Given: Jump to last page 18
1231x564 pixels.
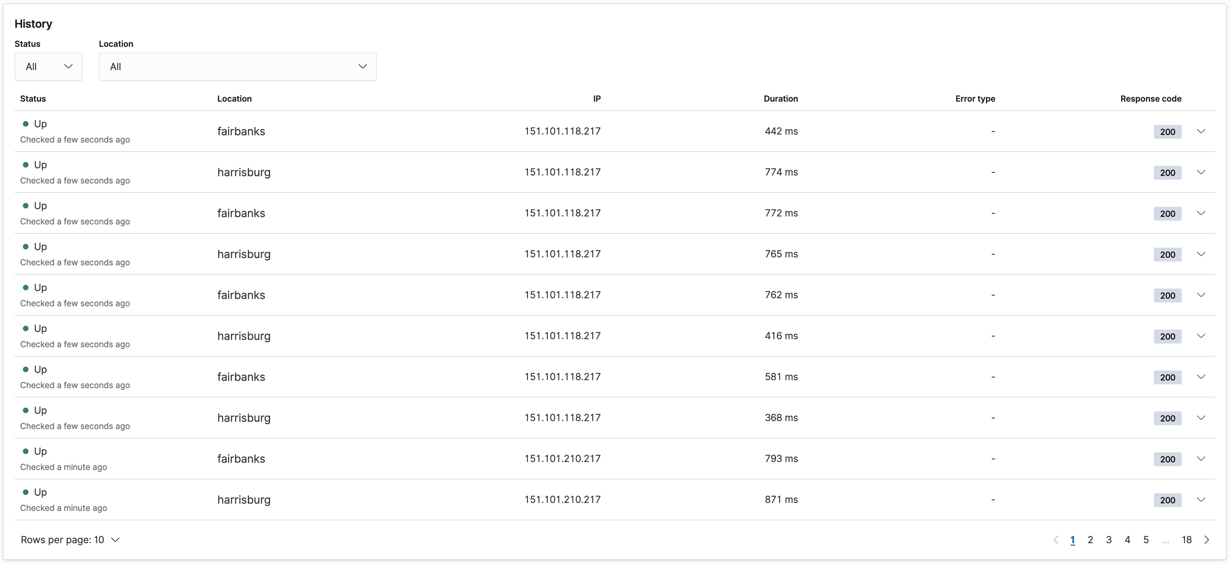Looking at the screenshot, I should coord(1187,540).
